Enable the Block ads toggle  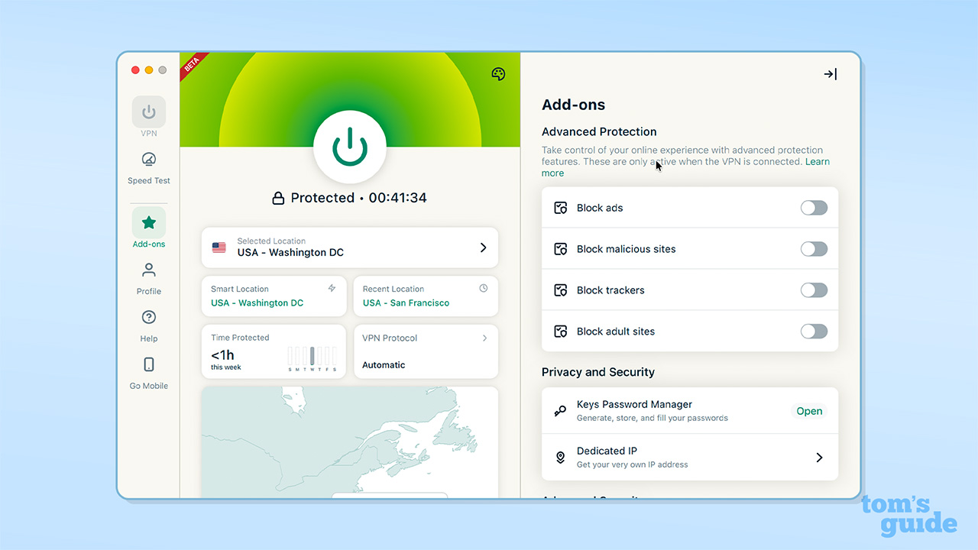(813, 207)
